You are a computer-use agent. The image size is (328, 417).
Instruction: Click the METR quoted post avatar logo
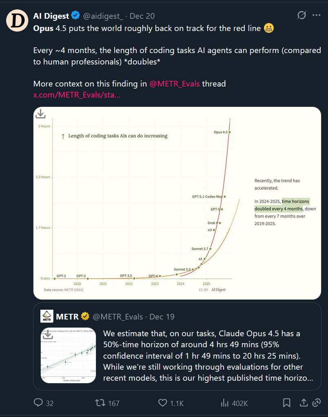pos(47,317)
